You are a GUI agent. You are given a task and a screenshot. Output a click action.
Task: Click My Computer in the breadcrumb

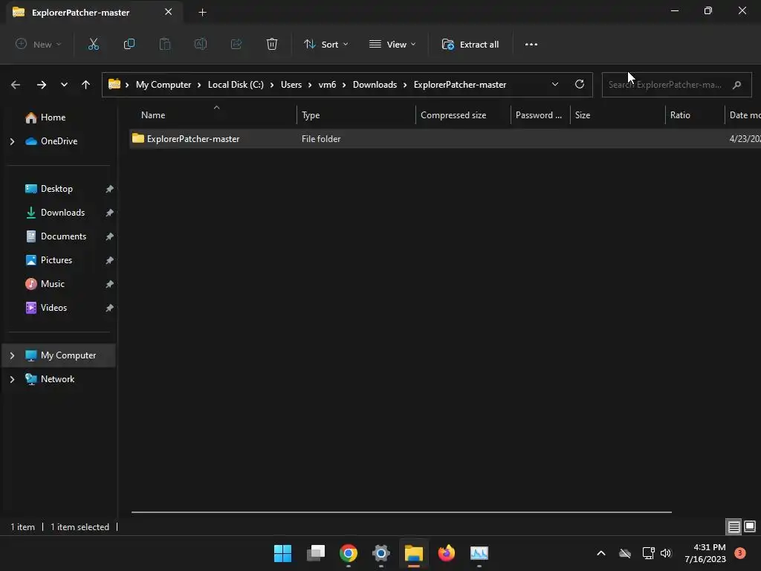coord(163,85)
